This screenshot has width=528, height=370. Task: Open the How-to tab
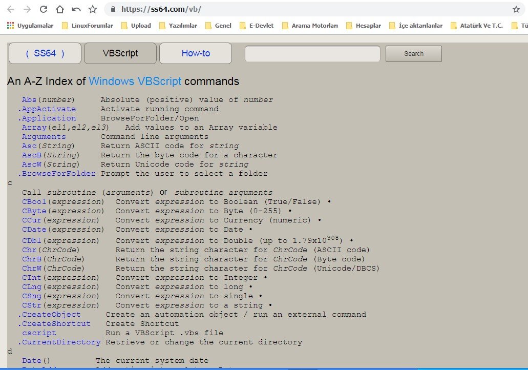195,53
